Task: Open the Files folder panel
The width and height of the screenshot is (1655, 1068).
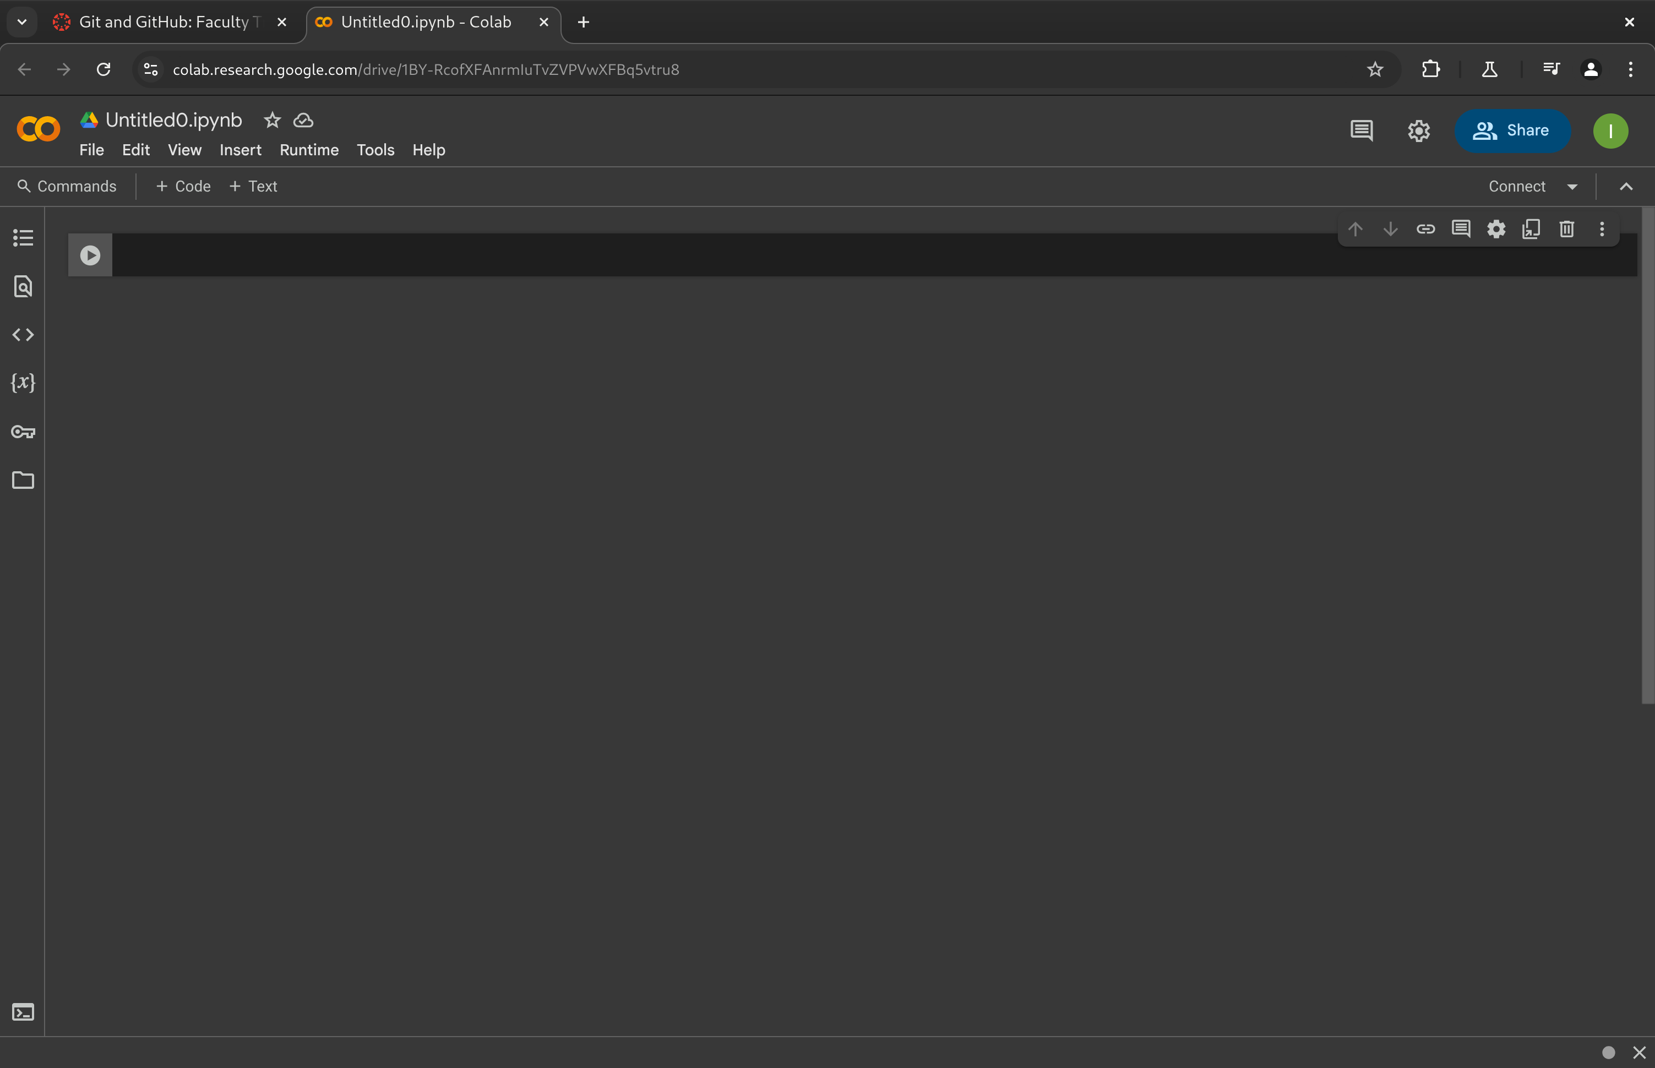Action: pos(23,480)
